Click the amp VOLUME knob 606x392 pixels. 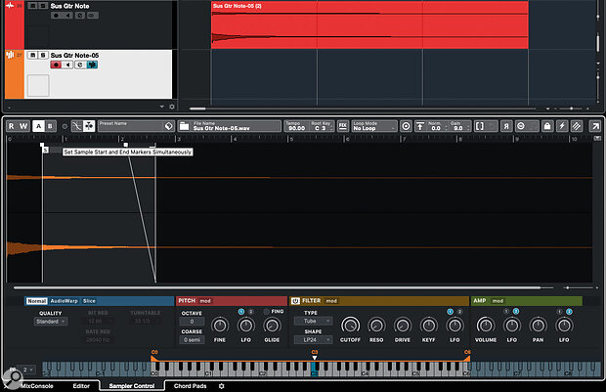486,326
